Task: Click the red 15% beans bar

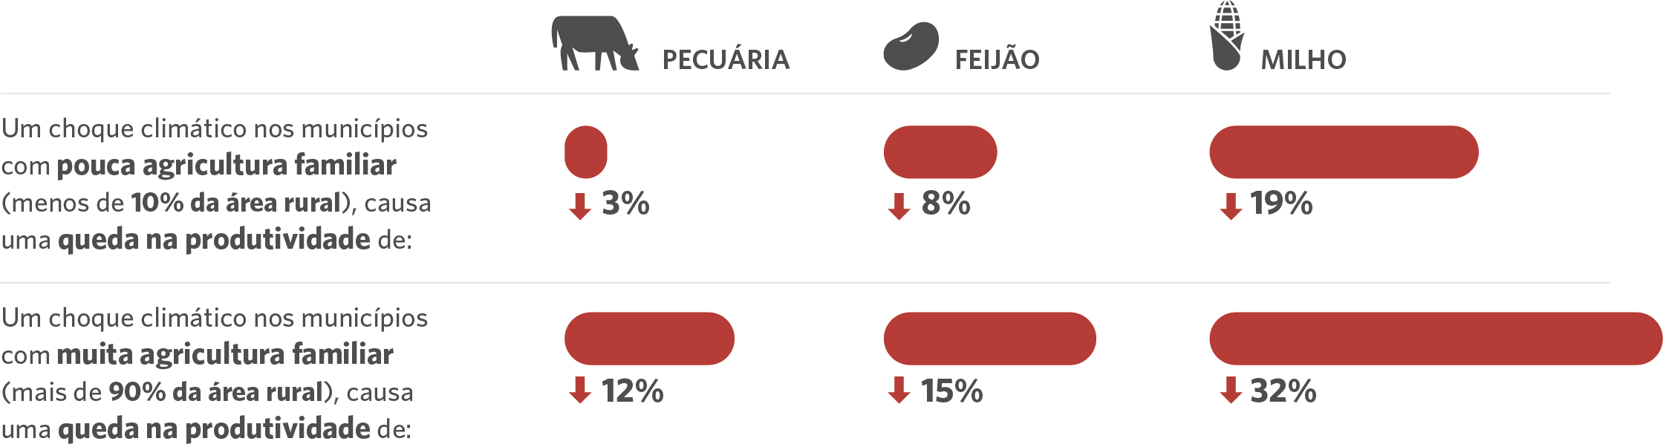Action: (990, 339)
